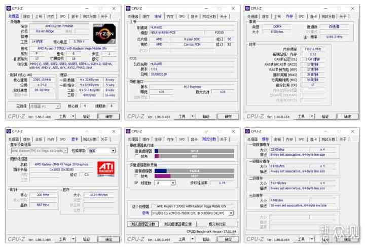Click 多线程倍率 value "3.74"
The height and width of the screenshot is (248, 365).
coord(222,183)
